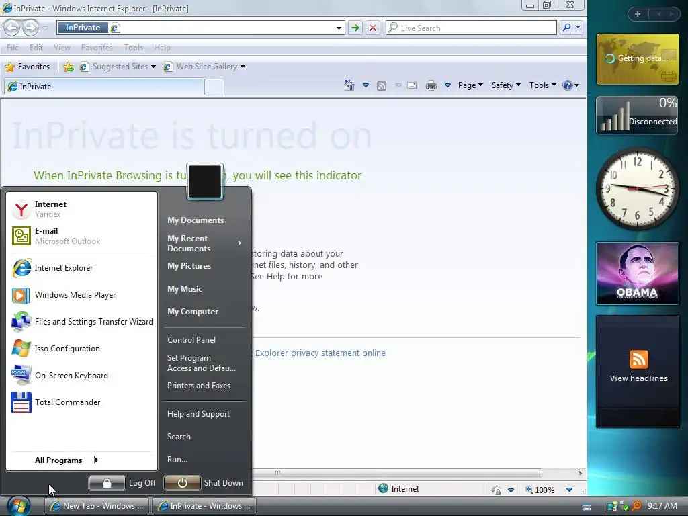
Task: Open My Documents
Action: click(196, 220)
